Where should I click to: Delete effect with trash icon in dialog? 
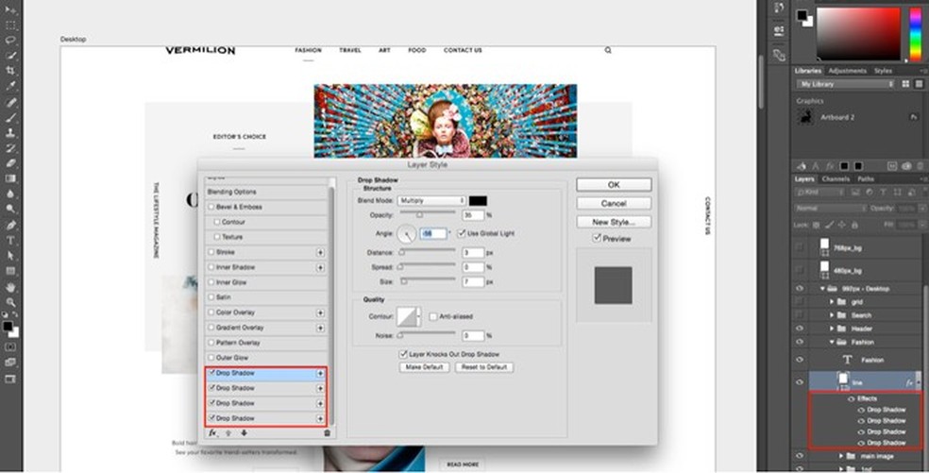pos(327,433)
